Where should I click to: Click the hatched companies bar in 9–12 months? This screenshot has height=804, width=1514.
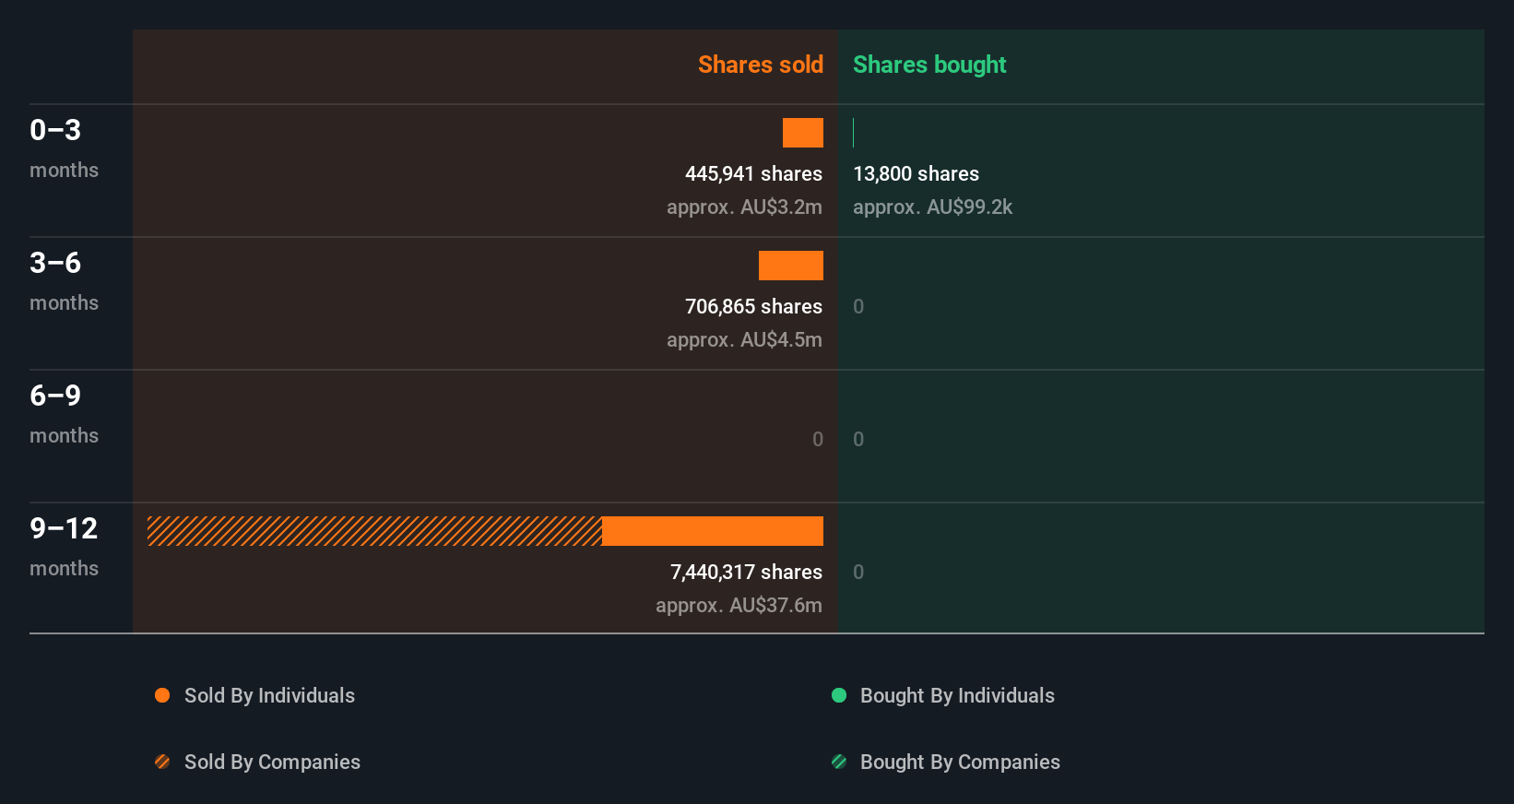(374, 531)
